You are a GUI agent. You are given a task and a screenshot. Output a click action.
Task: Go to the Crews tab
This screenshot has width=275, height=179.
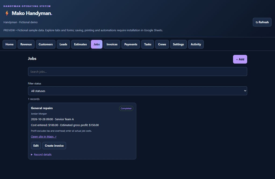162,44
